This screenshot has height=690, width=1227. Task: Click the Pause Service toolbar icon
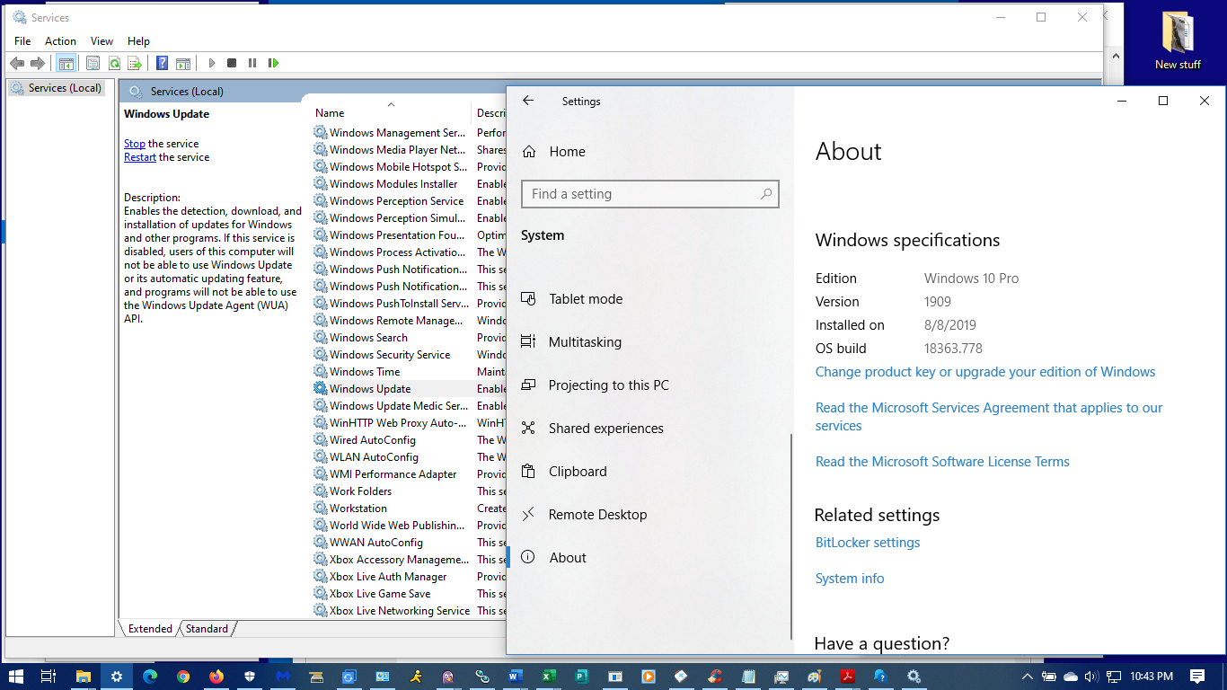pos(252,63)
